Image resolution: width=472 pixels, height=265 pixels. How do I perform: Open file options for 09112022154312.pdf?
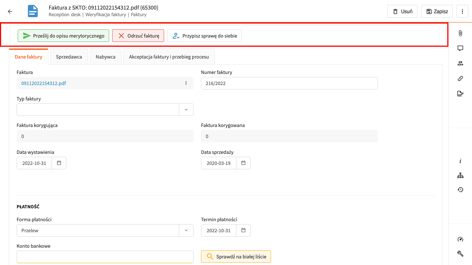pyautogui.click(x=186, y=83)
